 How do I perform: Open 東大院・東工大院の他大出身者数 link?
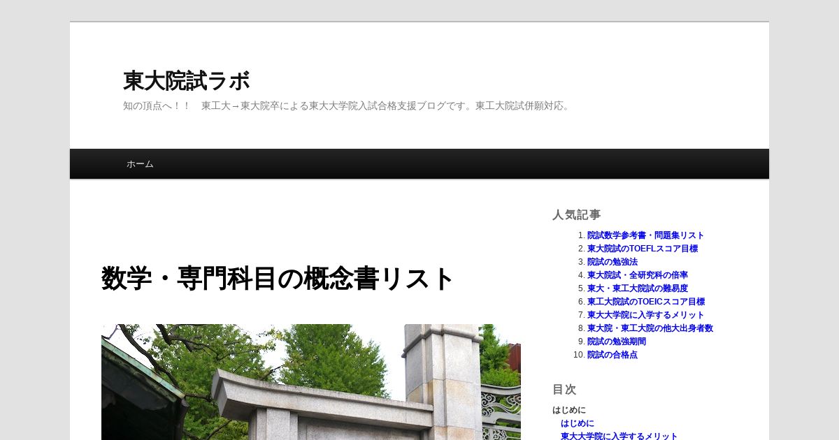(650, 328)
